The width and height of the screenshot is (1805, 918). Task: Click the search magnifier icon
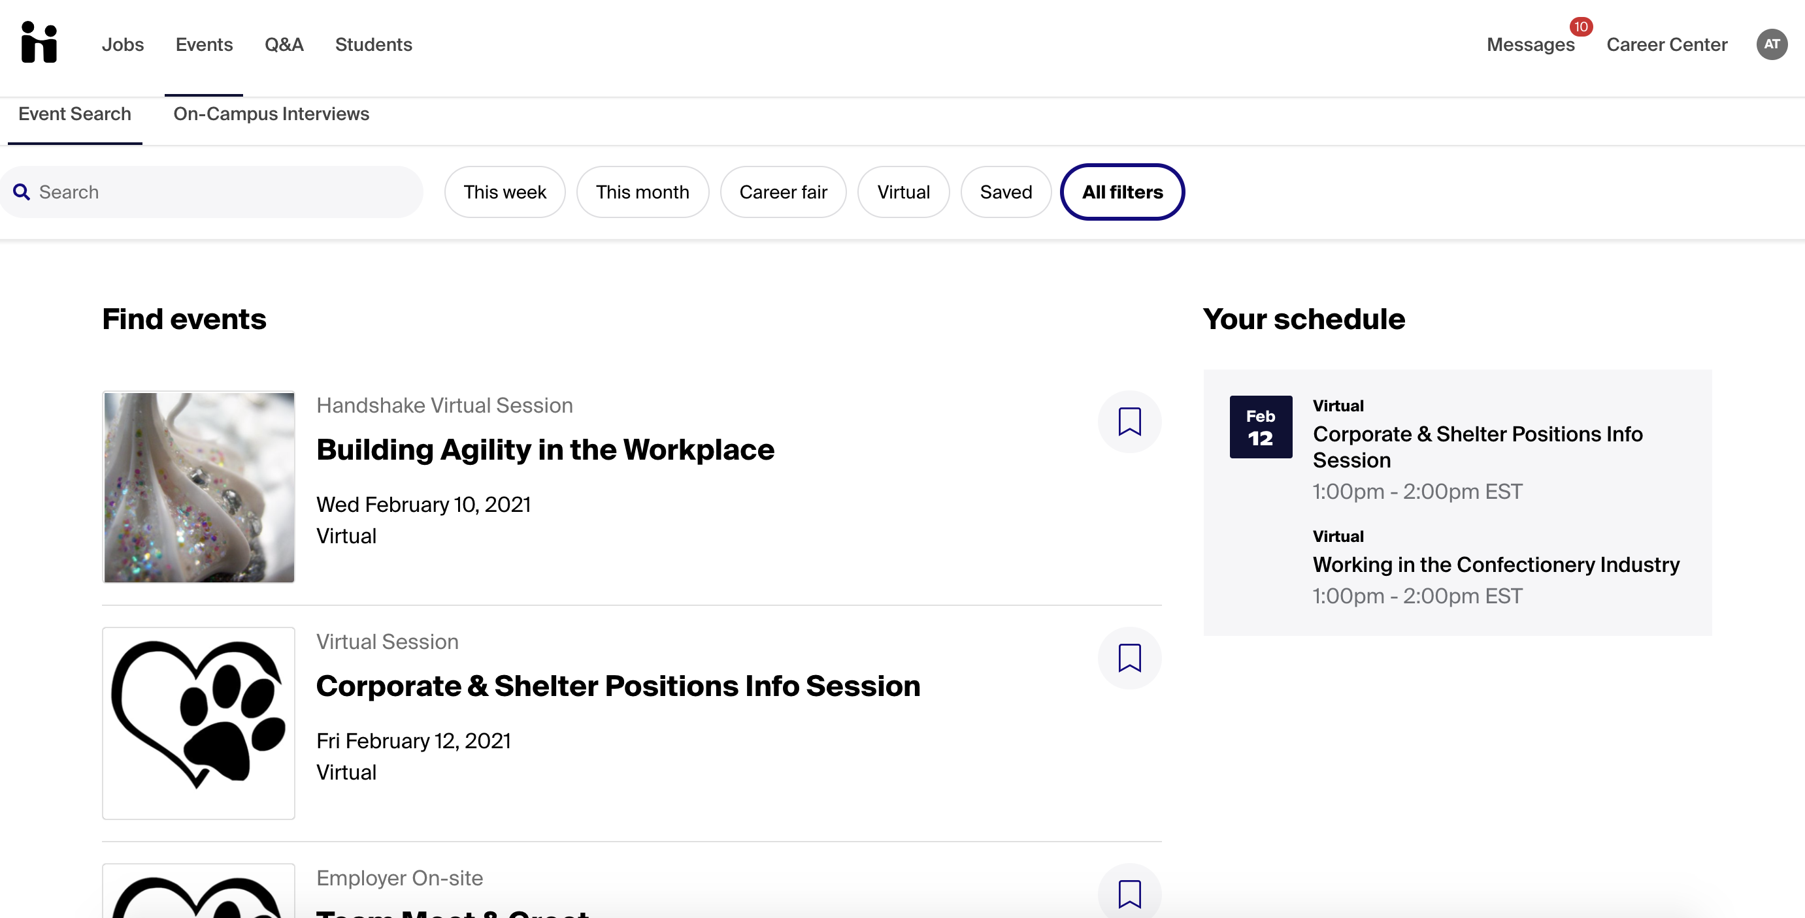[22, 192]
